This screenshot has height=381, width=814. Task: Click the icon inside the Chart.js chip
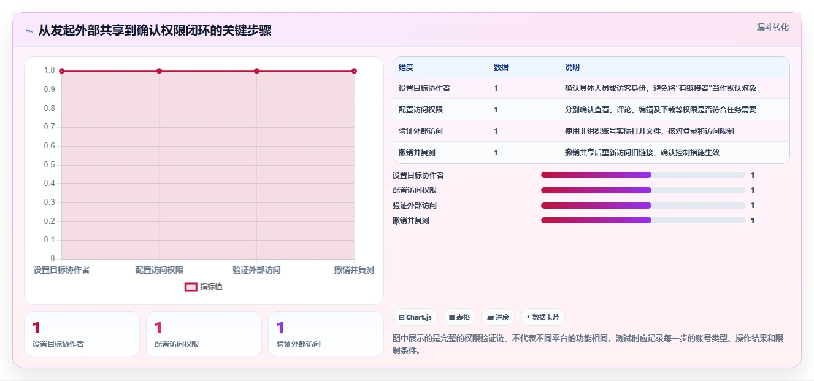(401, 318)
